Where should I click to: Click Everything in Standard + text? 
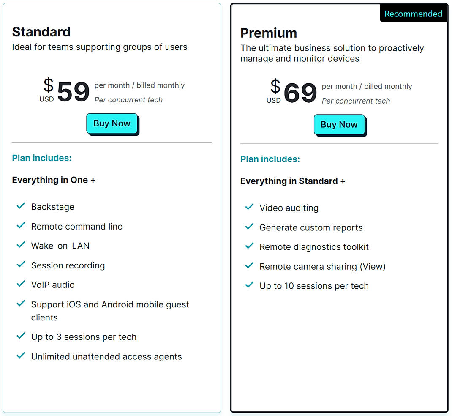293,181
